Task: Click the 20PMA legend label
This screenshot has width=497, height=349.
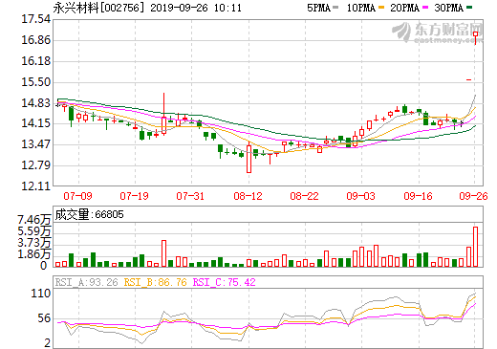Action: 404,8
